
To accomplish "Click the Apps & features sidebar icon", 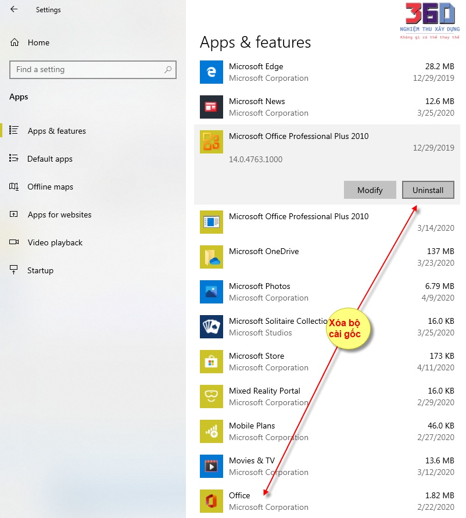I will (x=13, y=130).
